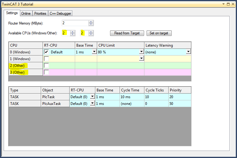Select the PlcTask object cell
The width and height of the screenshot is (237, 158).
point(55,97)
